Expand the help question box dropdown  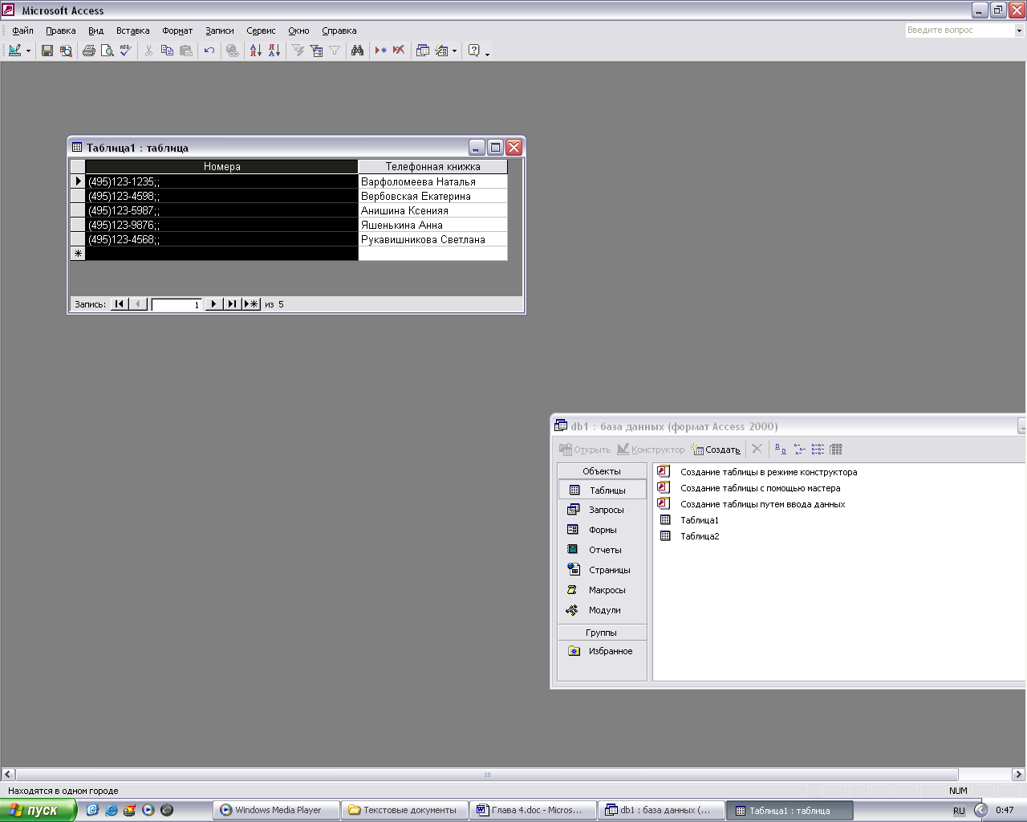tap(1020, 31)
